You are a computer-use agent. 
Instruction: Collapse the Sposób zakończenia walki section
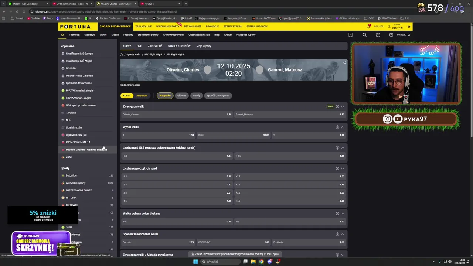pyautogui.click(x=343, y=234)
